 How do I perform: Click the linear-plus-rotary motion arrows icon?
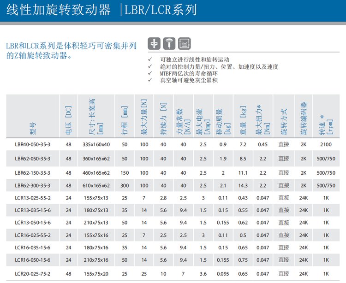coord(154,44)
